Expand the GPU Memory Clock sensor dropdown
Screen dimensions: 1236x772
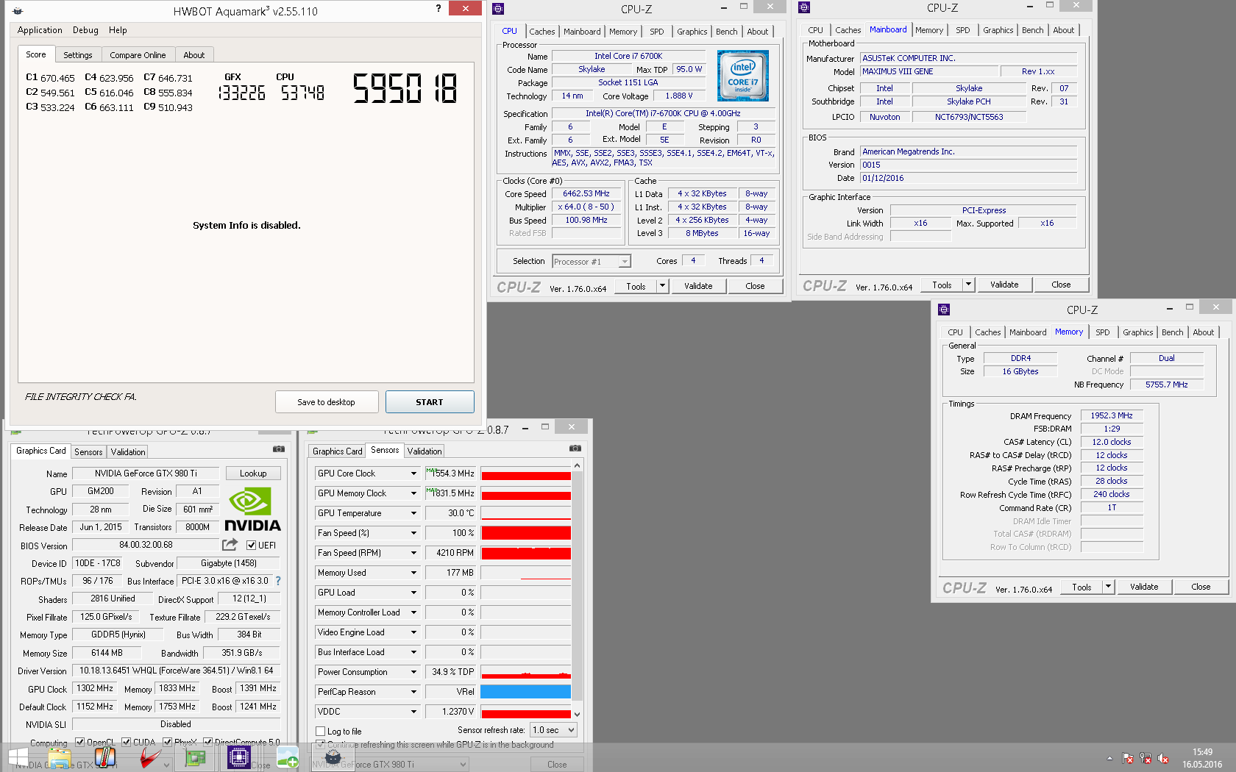[413, 493]
